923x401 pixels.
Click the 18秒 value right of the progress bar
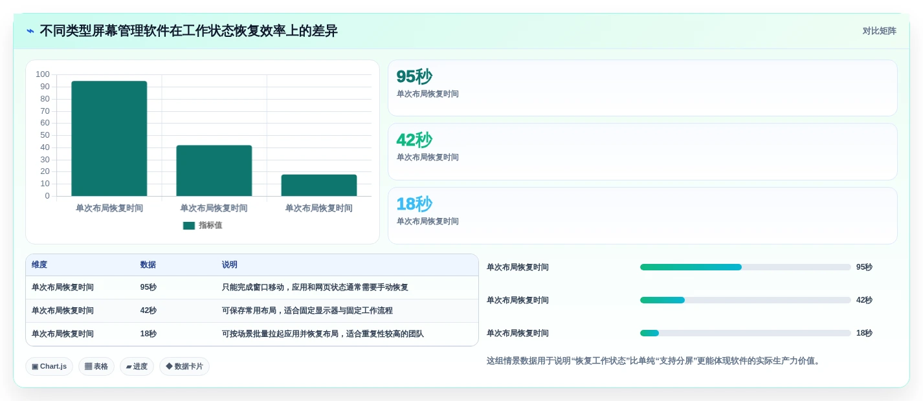click(x=864, y=333)
